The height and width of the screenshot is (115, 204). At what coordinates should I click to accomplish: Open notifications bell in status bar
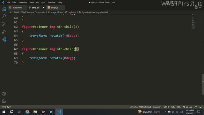(x=200, y=107)
